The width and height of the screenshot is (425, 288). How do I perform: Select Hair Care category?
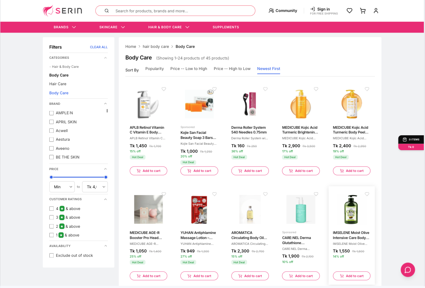click(x=58, y=84)
